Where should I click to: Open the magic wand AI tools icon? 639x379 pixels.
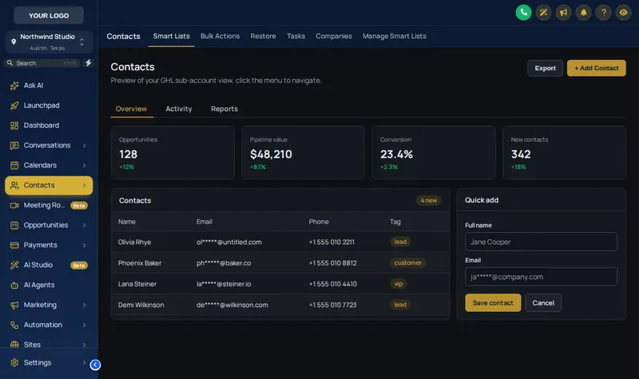(543, 12)
